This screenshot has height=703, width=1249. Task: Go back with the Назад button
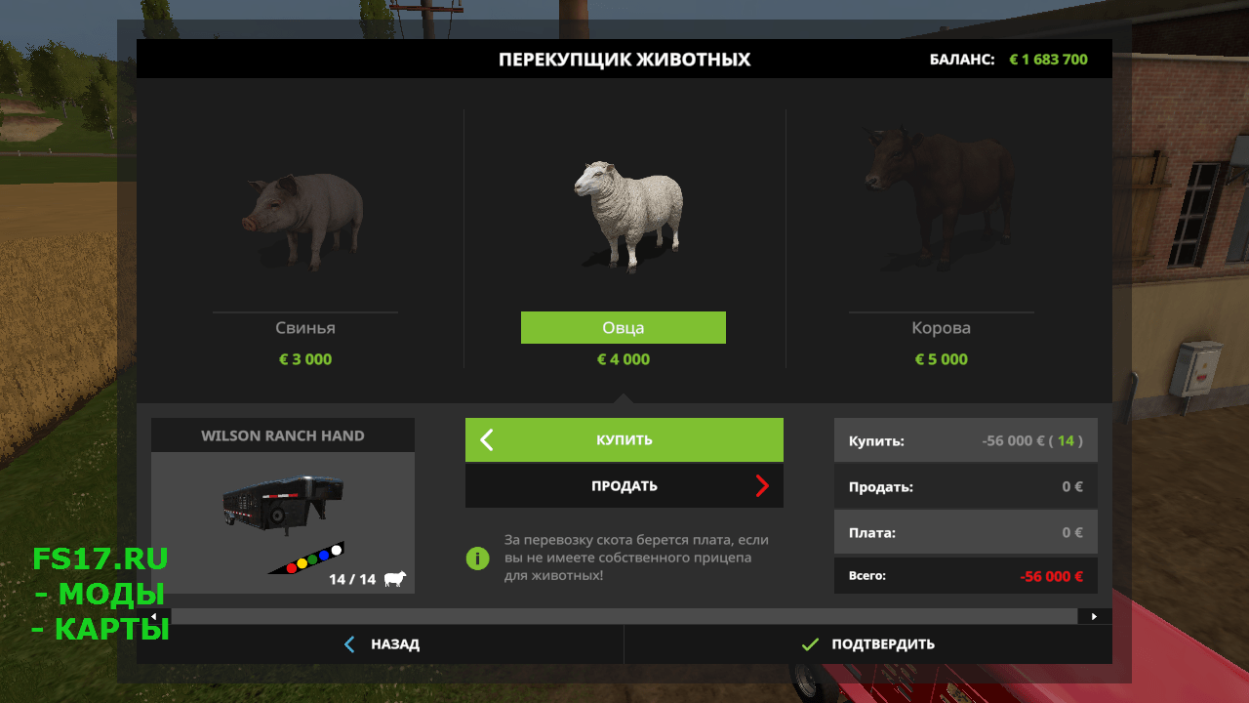point(381,644)
